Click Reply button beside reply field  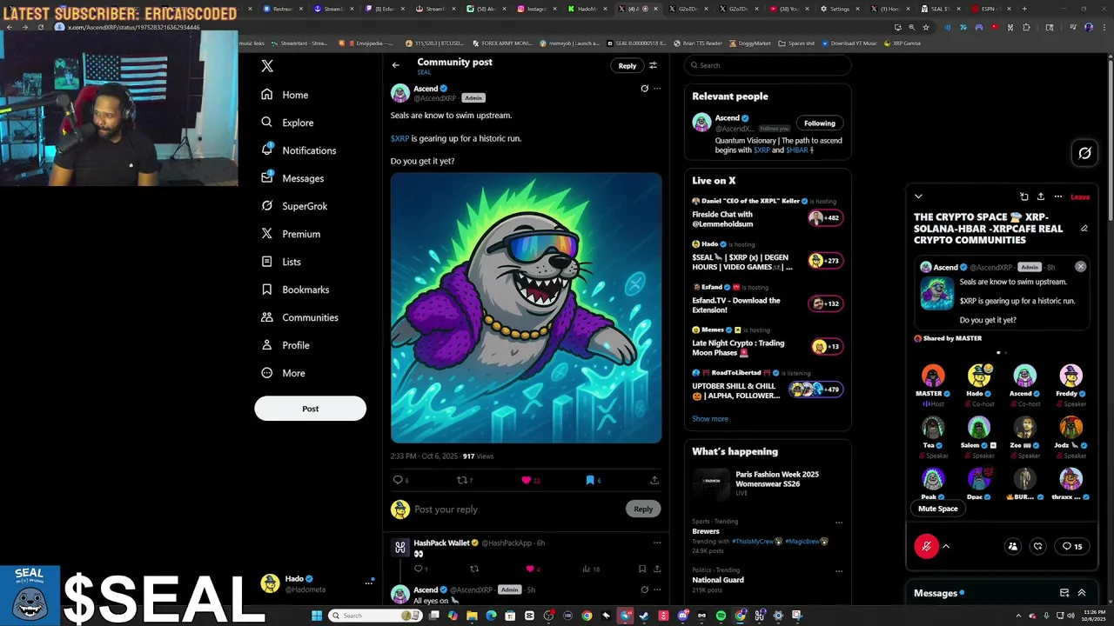(x=642, y=509)
